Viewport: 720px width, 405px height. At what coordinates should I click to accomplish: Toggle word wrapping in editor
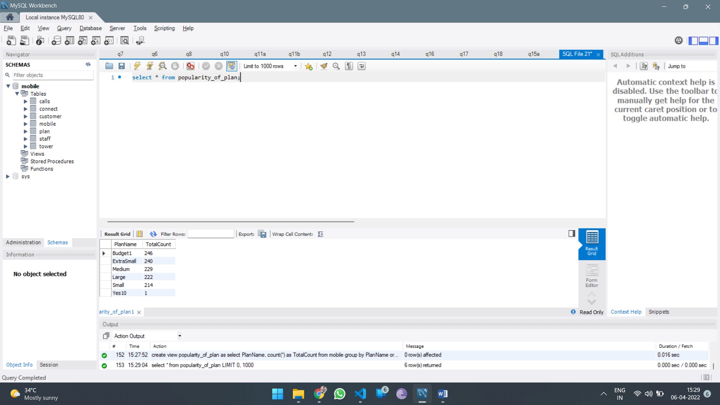click(361, 66)
